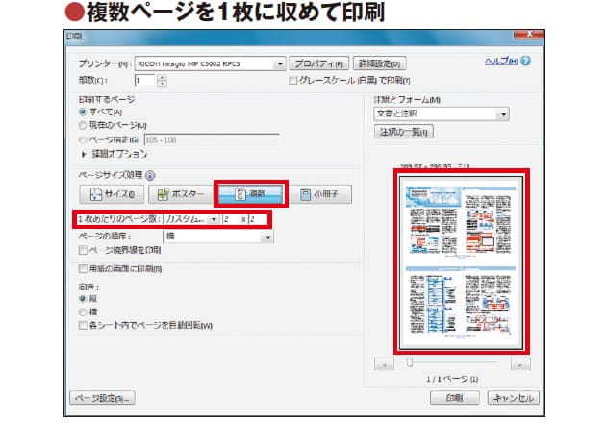Enable ページ境界線を印刷 checkbox

click(x=83, y=250)
